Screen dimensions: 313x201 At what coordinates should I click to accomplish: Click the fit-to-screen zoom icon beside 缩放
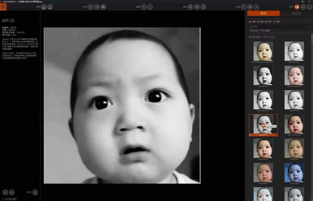click(x=144, y=7)
